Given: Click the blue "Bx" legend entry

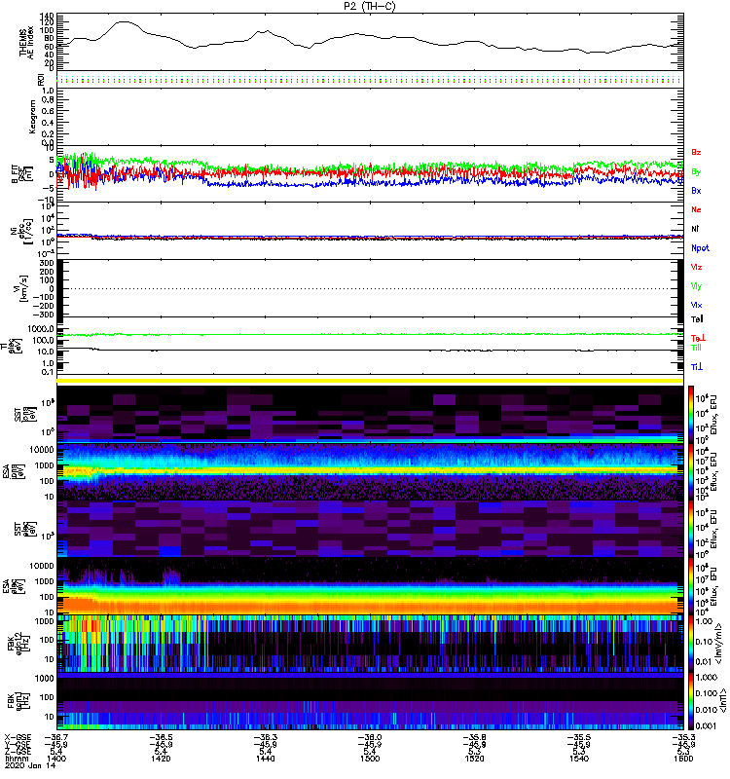Looking at the screenshot, I should (696, 190).
